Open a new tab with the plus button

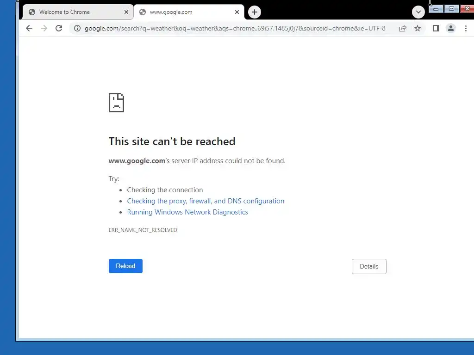click(x=255, y=12)
